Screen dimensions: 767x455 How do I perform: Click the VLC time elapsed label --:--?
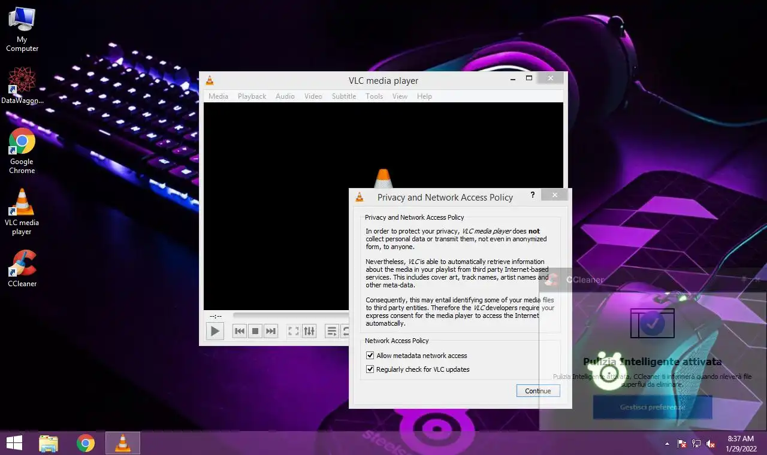pyautogui.click(x=216, y=316)
